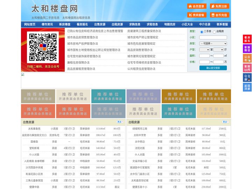Viewport: 252px width, 189px height.
Task: Open the pink 客服QQ号 sidebar icon
Action: 247,68
